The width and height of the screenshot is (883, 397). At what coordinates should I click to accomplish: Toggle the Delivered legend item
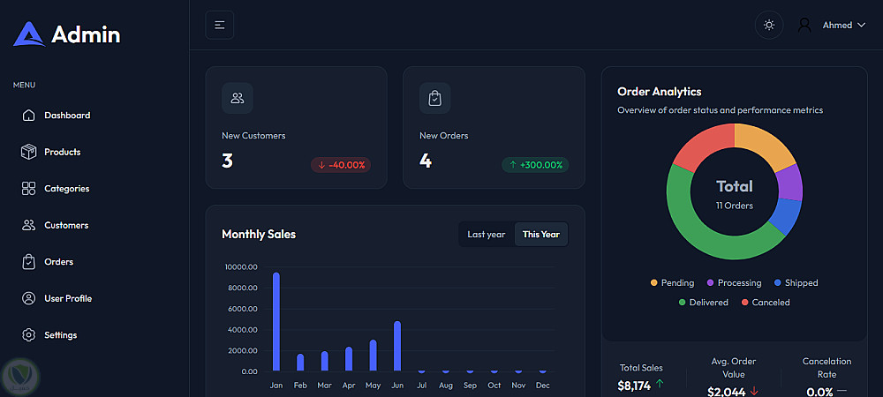click(704, 303)
